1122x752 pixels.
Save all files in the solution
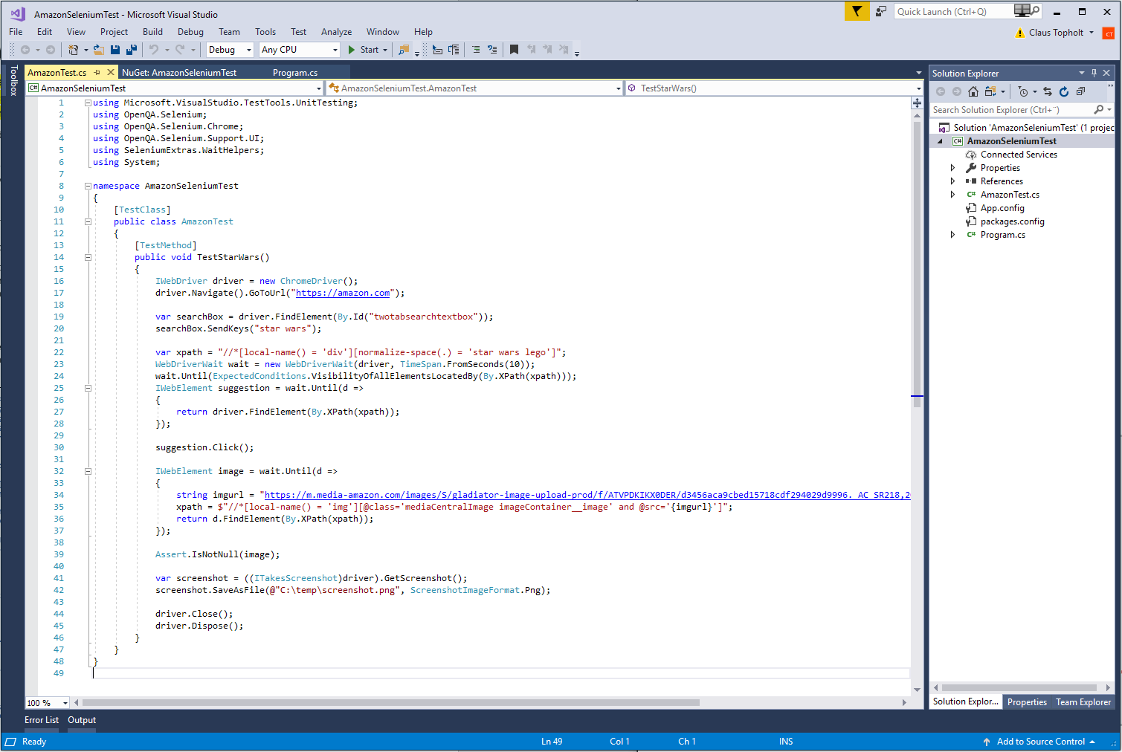(x=132, y=50)
